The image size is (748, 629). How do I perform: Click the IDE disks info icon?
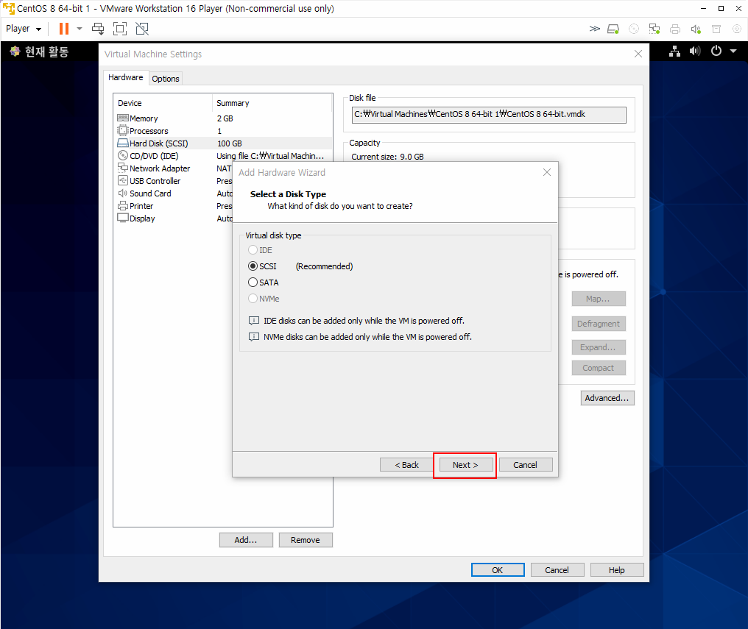254,321
